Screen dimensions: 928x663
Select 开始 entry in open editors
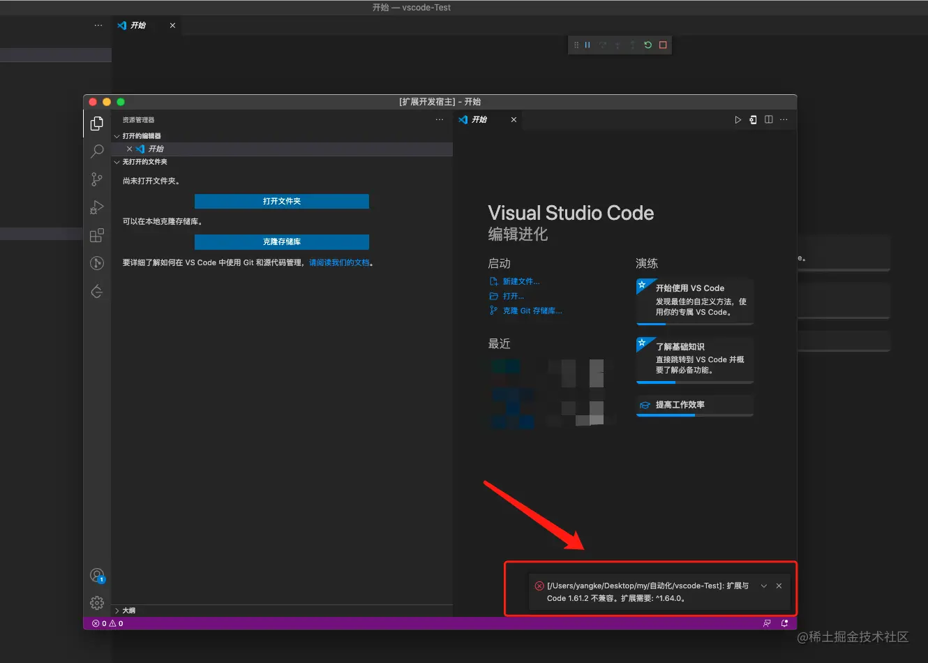282,149
